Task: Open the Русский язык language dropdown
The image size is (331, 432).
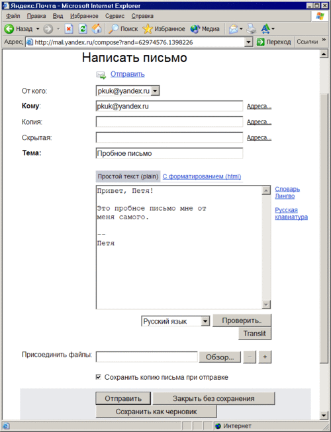Action: (205, 321)
